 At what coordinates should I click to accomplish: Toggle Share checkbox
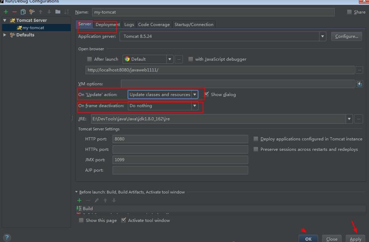pyautogui.click(x=349, y=12)
